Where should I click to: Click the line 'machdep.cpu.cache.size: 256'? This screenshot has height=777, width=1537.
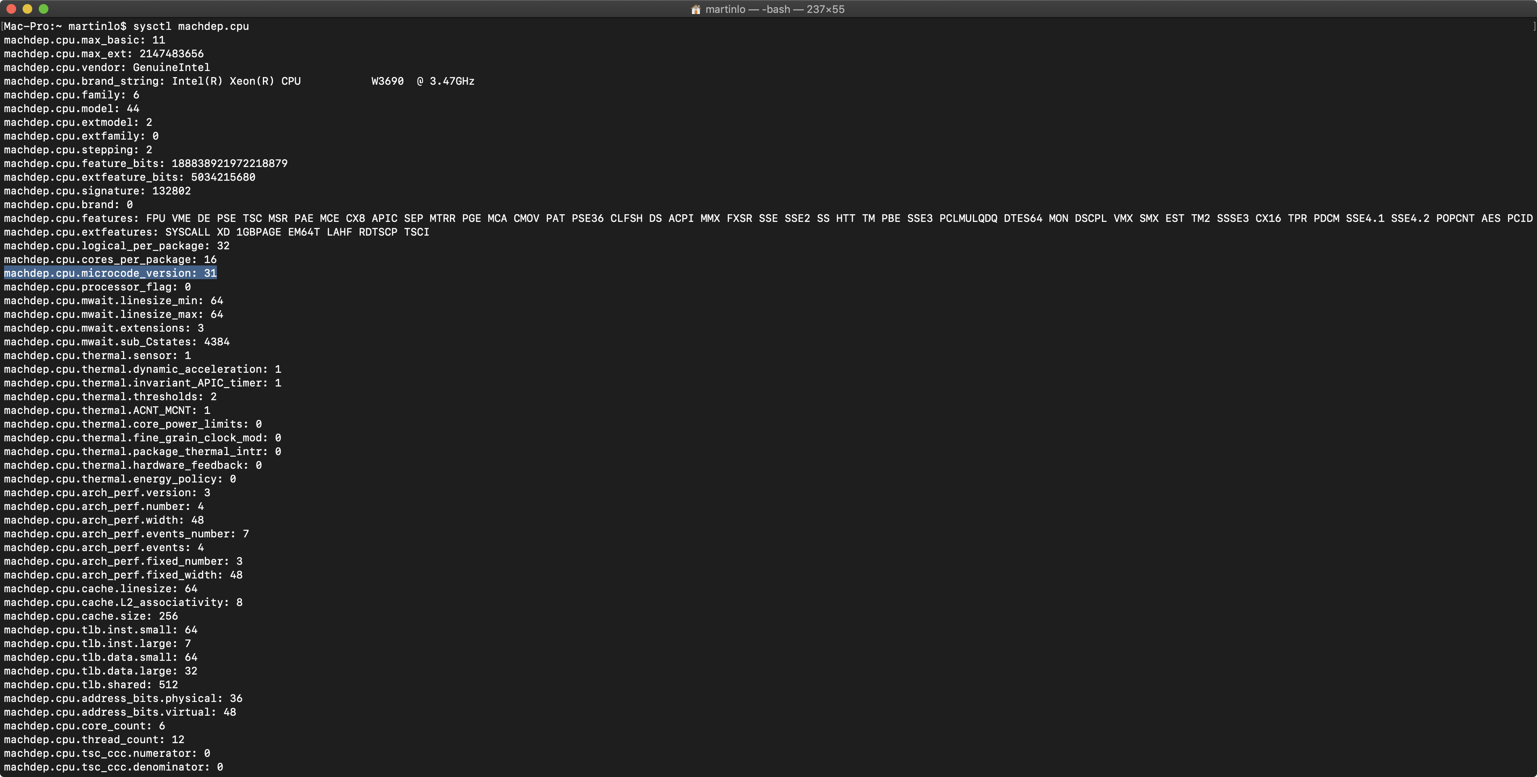pos(91,616)
